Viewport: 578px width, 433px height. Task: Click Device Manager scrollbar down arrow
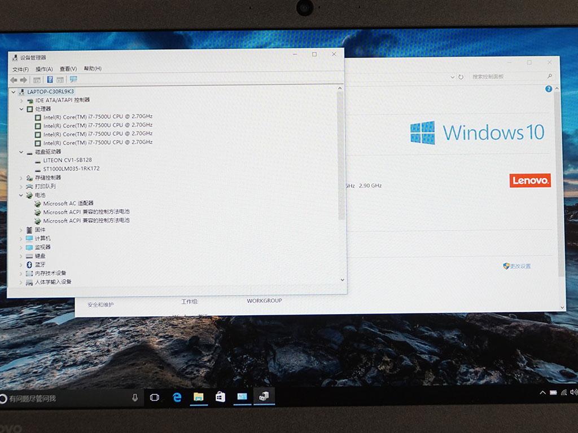[x=343, y=280]
